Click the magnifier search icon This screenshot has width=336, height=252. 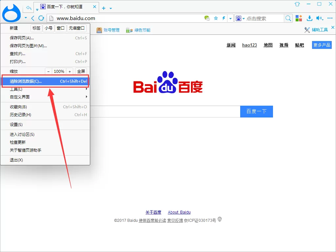click(288, 18)
